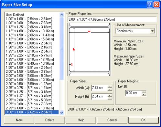Select 1.00" x 1.00" (2.54cm x 2.54cm)
The image size is (161, 127).
(x=32, y=19)
